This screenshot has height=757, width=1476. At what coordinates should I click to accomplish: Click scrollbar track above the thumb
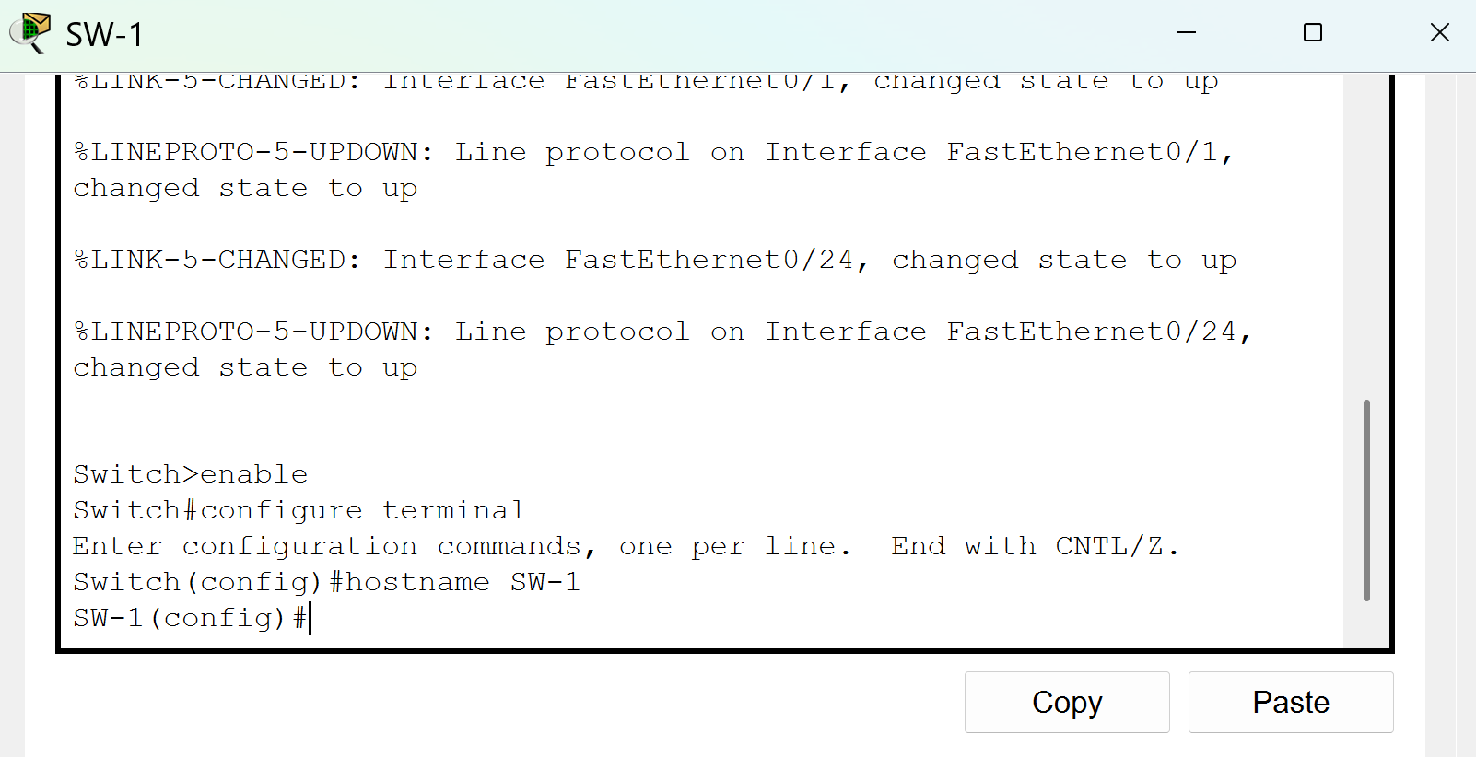(x=1366, y=237)
